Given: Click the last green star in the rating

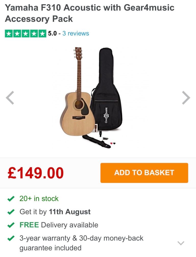Looking at the screenshot, I should 42,34.
